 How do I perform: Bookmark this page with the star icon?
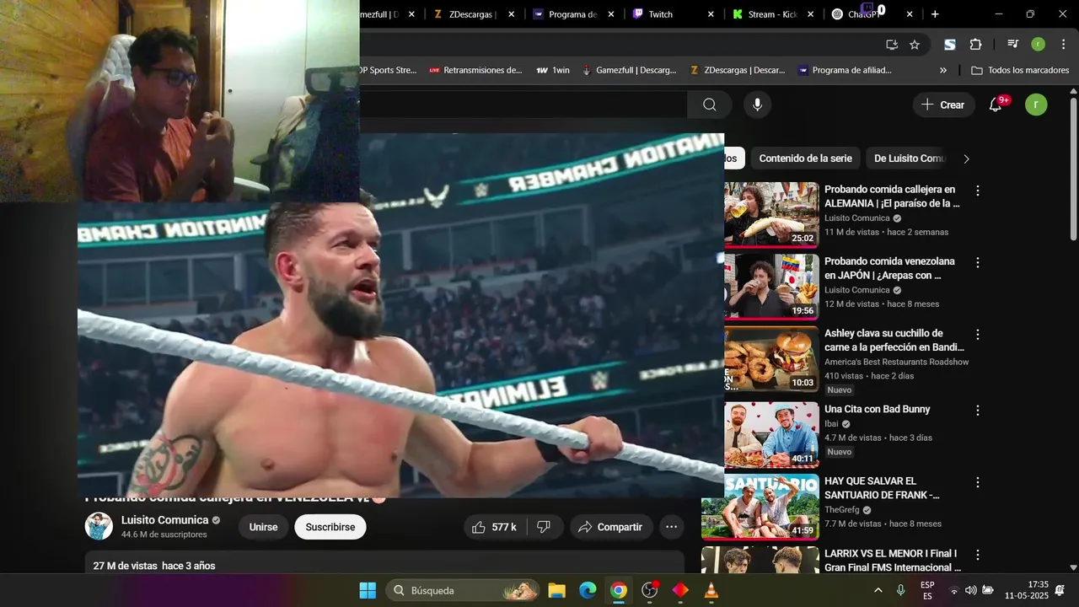click(915, 45)
